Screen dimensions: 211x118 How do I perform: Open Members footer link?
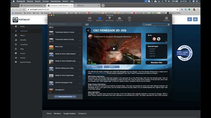pyautogui.click(x=57, y=113)
